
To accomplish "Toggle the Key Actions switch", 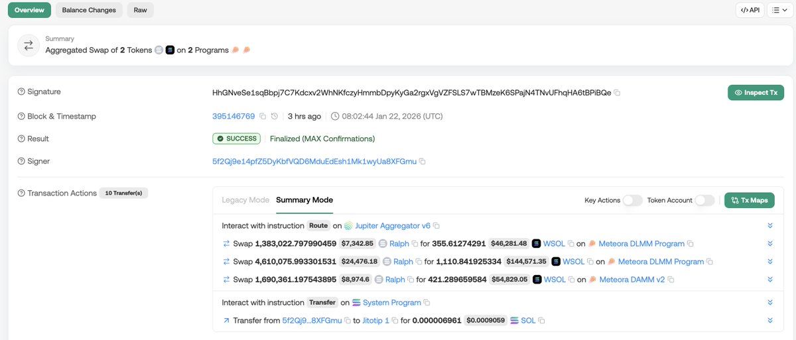I will [x=632, y=200].
